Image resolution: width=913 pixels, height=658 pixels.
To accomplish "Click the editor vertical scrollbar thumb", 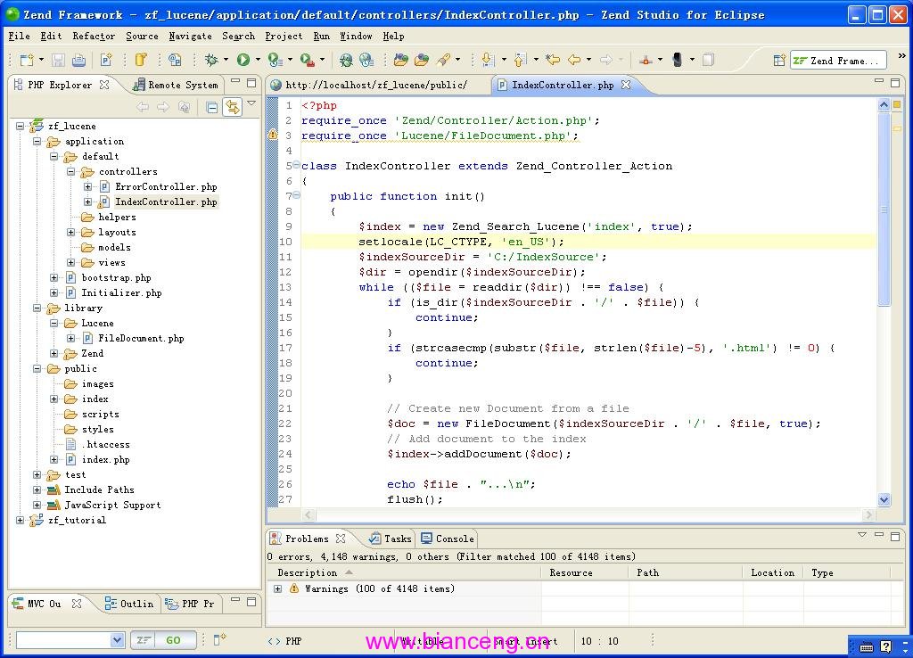I will pyautogui.click(x=884, y=209).
